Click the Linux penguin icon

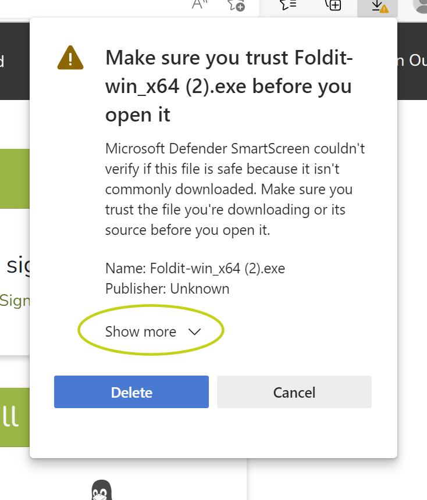pyautogui.click(x=102, y=490)
